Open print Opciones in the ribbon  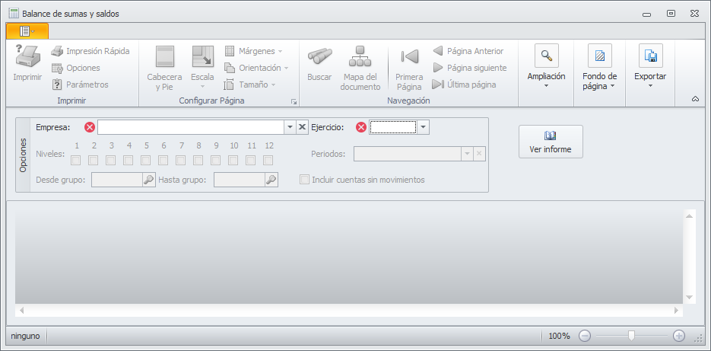click(76, 68)
